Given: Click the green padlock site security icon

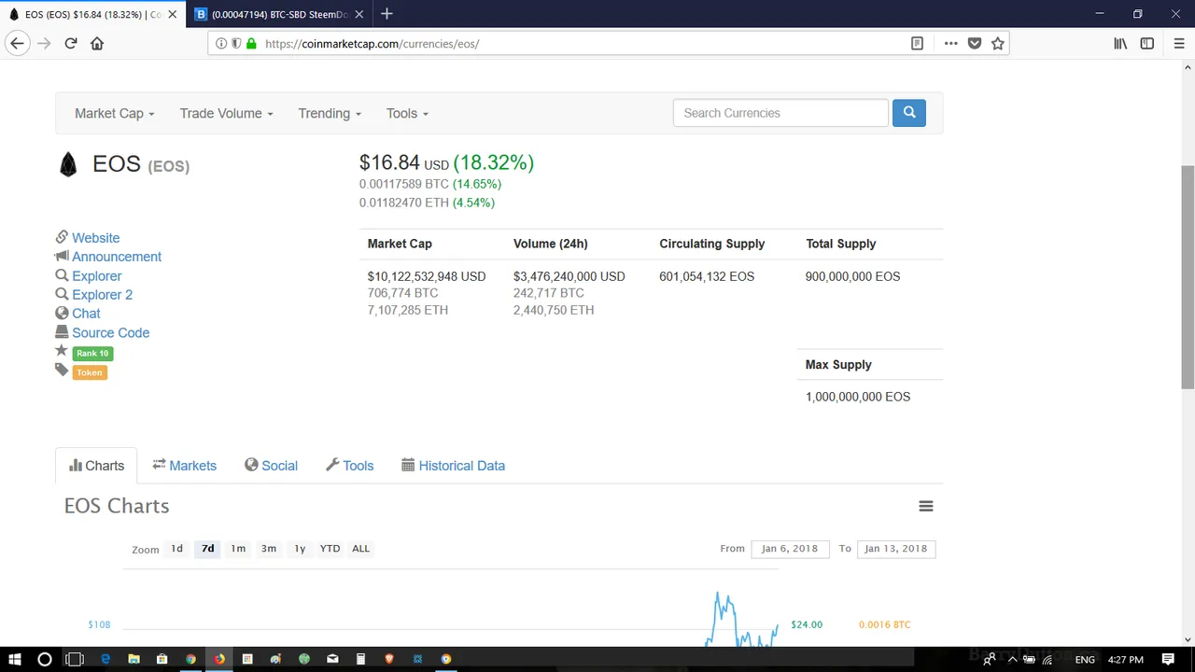Looking at the screenshot, I should (x=251, y=43).
